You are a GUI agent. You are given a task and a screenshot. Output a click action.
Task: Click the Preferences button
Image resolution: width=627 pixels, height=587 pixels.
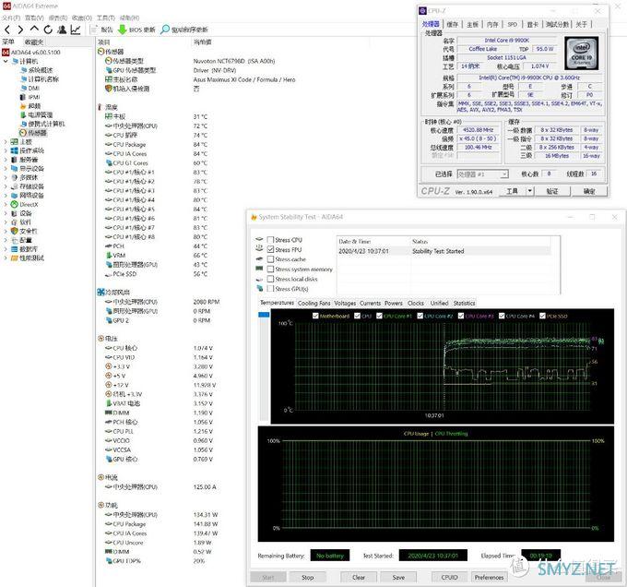(x=489, y=577)
